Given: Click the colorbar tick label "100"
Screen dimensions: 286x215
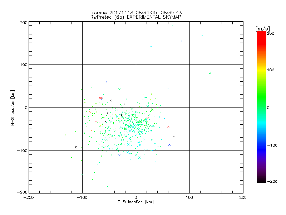Looking at the screenshot, I should 271,70.
